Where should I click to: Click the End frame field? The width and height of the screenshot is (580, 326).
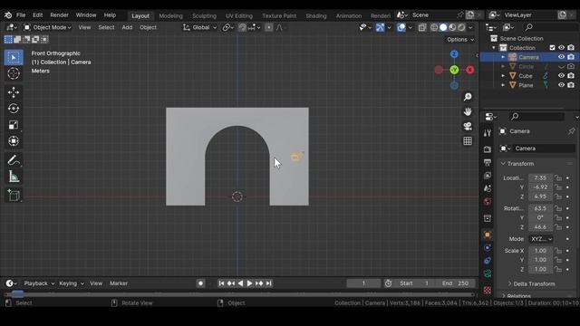[455, 283]
